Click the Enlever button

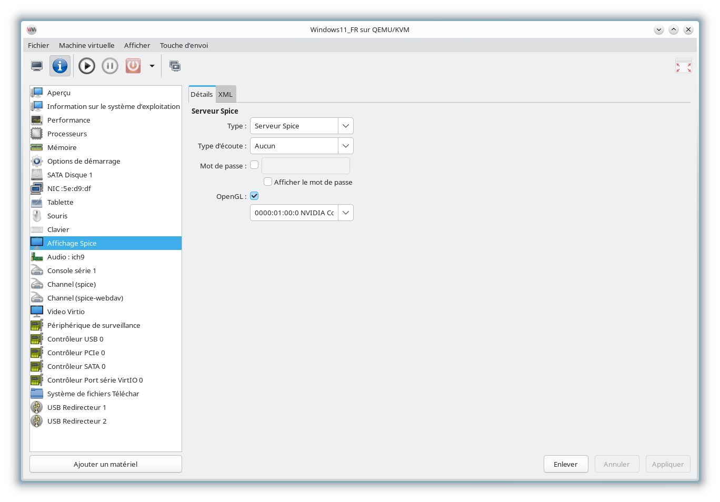click(566, 464)
